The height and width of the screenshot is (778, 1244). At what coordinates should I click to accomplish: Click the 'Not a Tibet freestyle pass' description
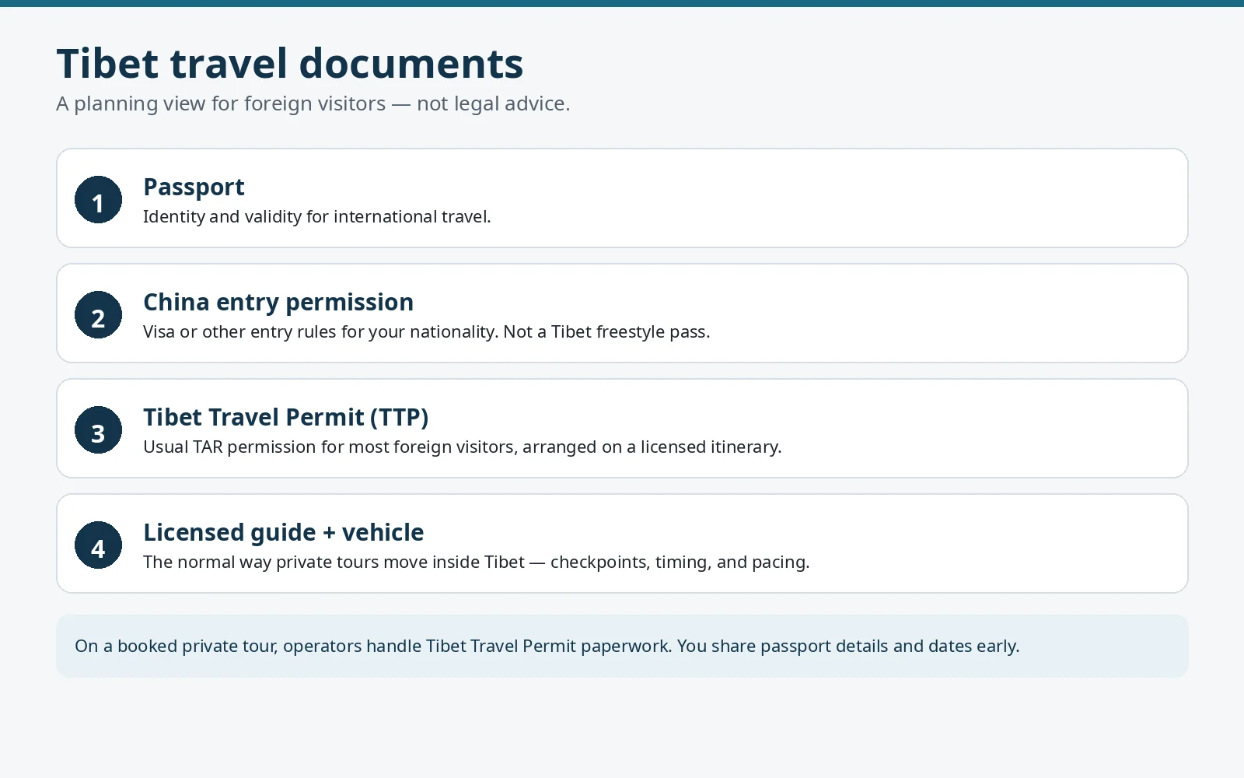tap(426, 331)
